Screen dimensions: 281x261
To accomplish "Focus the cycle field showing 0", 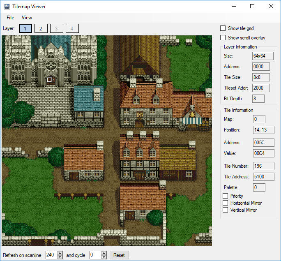I will click(96, 255).
